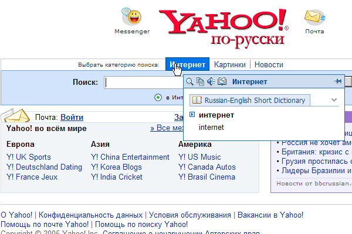352x234 pixels.
Task: Play pronunciation with the speaker icon
Action: tap(211, 81)
